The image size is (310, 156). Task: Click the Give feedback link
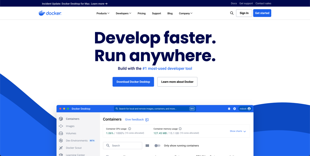pos(134,120)
